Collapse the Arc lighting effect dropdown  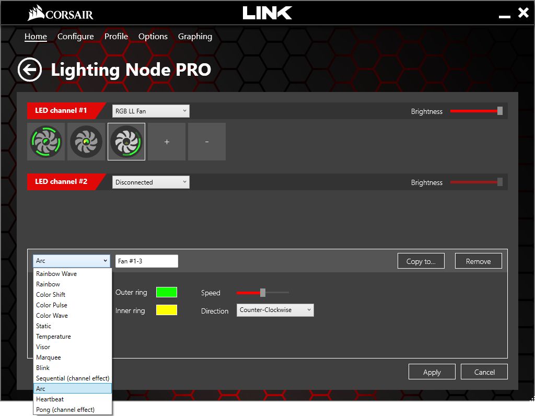click(72, 261)
